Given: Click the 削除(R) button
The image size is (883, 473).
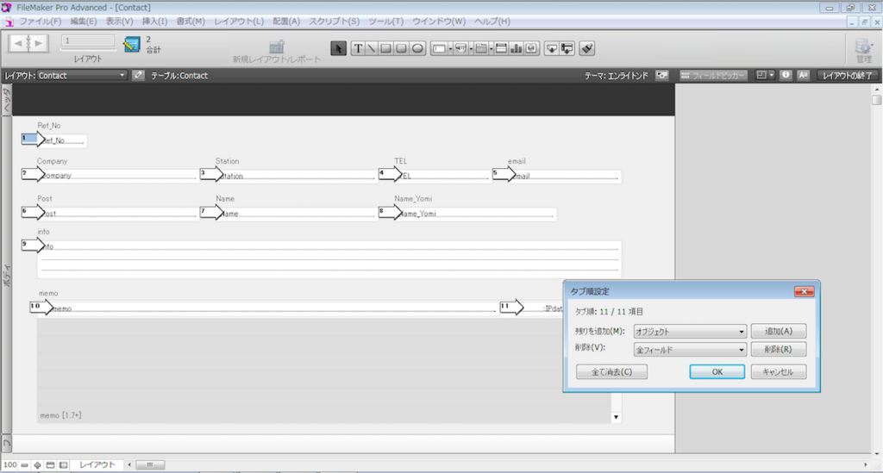Looking at the screenshot, I should click(779, 349).
